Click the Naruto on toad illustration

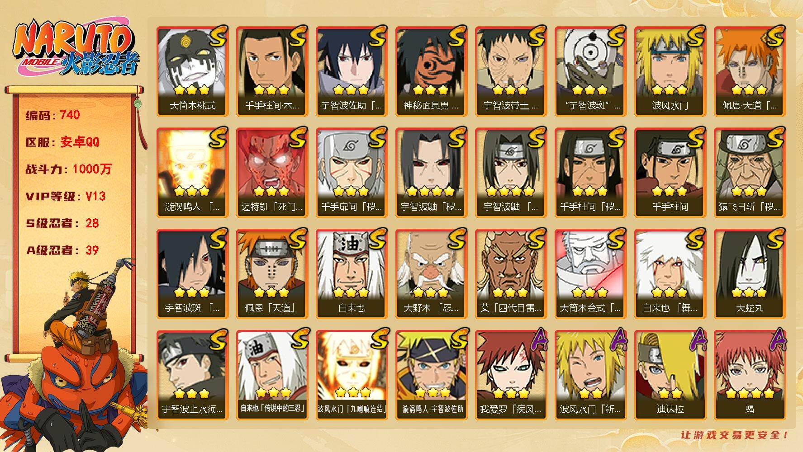[75, 355]
